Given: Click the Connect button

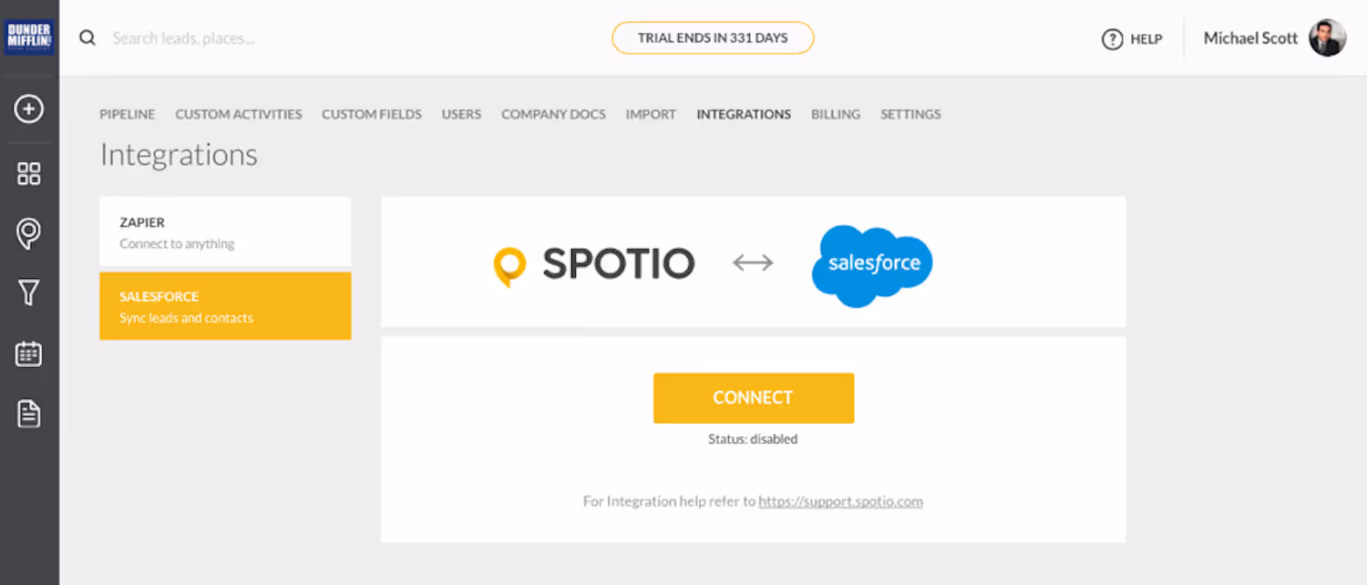Looking at the screenshot, I should 754,397.
